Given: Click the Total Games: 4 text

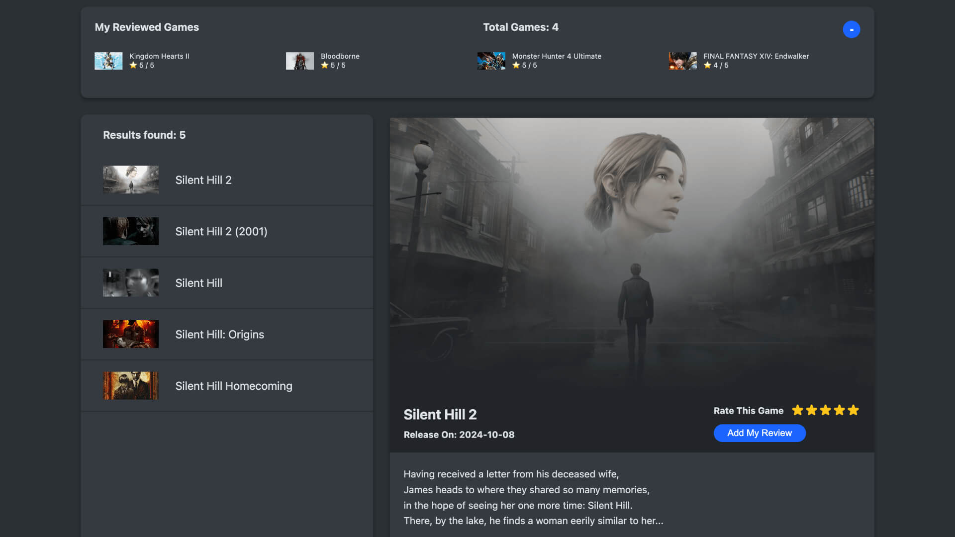Looking at the screenshot, I should click(521, 27).
